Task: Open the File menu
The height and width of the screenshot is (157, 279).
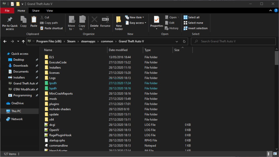Action: (x=7, y=11)
